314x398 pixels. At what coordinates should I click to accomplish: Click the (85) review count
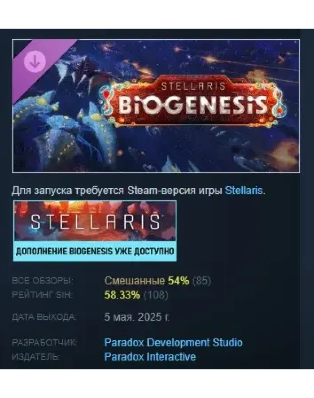coord(202,281)
